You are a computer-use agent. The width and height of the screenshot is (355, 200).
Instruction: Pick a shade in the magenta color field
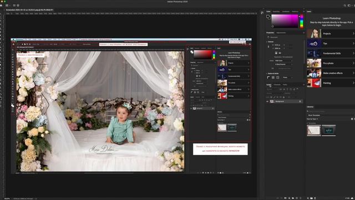click(x=285, y=21)
